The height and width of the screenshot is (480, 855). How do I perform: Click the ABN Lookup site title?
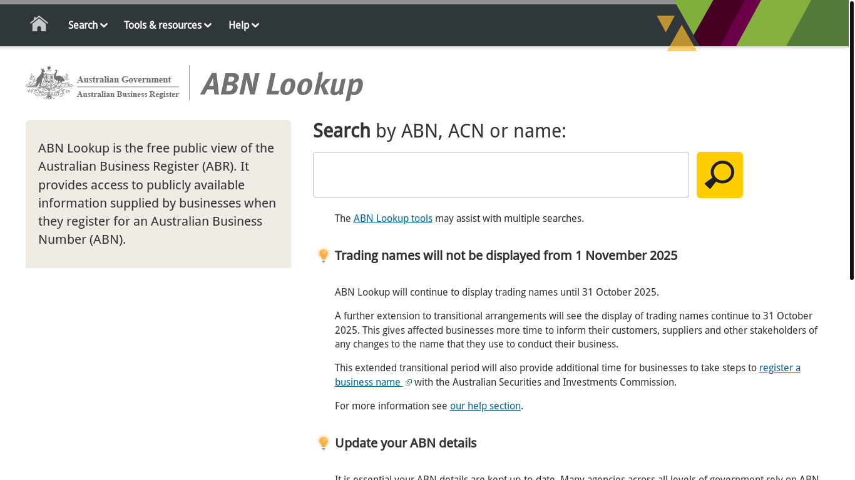pos(282,84)
